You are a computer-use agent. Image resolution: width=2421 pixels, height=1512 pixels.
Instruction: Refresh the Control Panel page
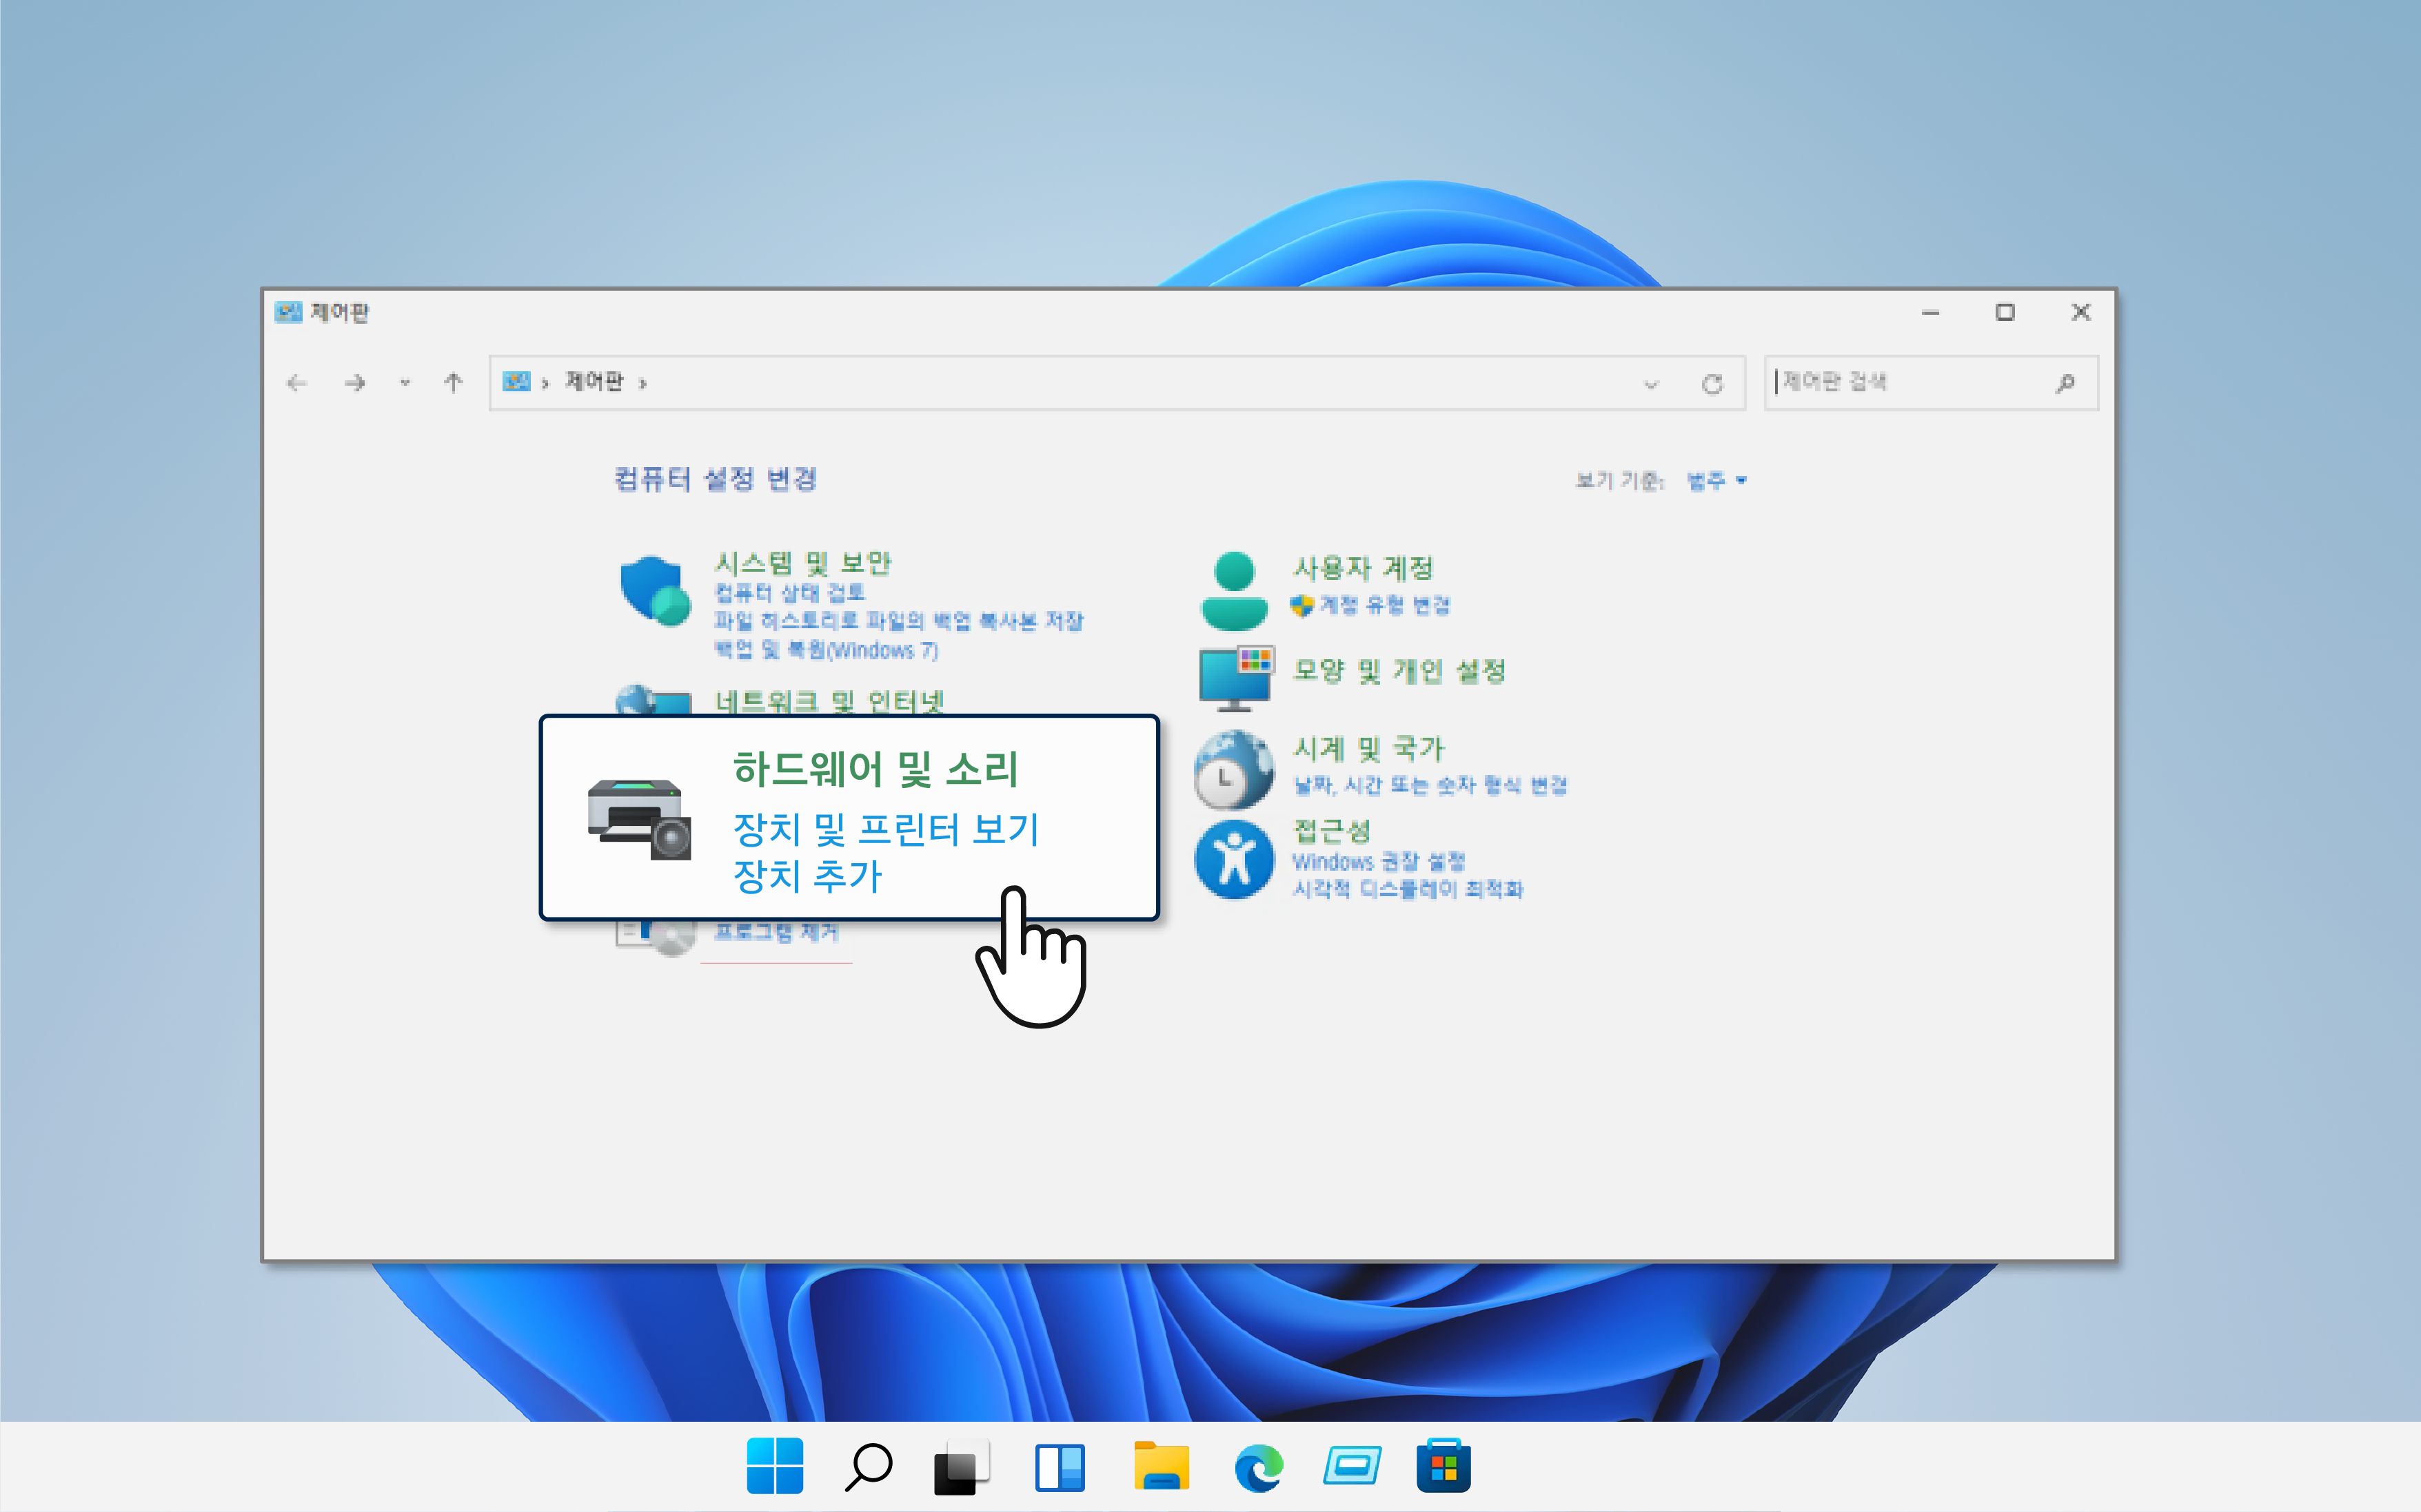1713,382
